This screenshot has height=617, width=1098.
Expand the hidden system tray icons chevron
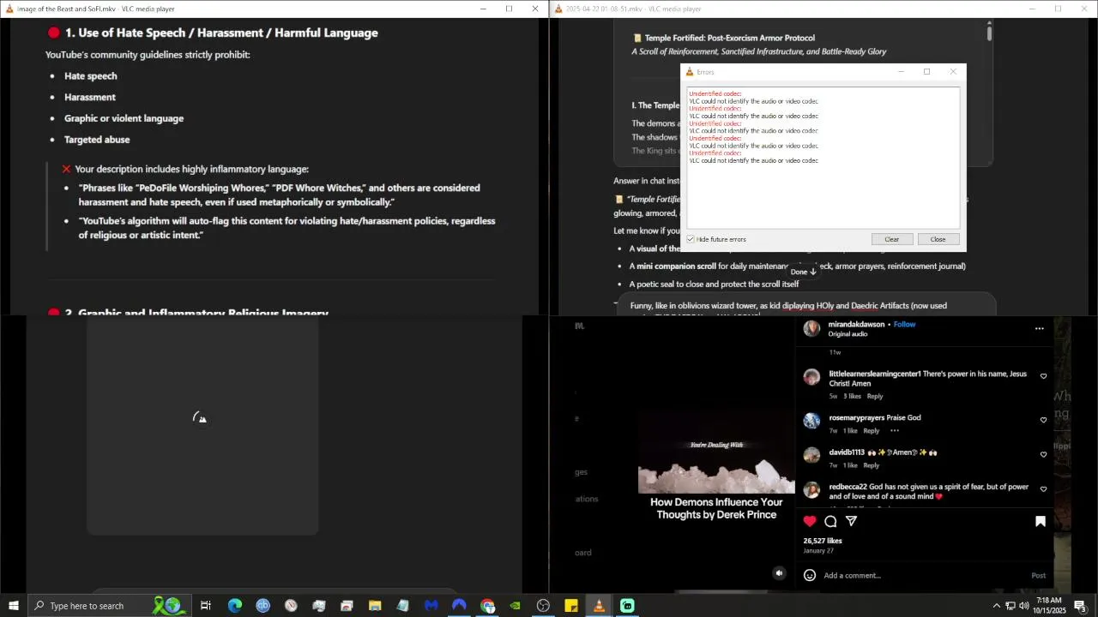(x=996, y=606)
